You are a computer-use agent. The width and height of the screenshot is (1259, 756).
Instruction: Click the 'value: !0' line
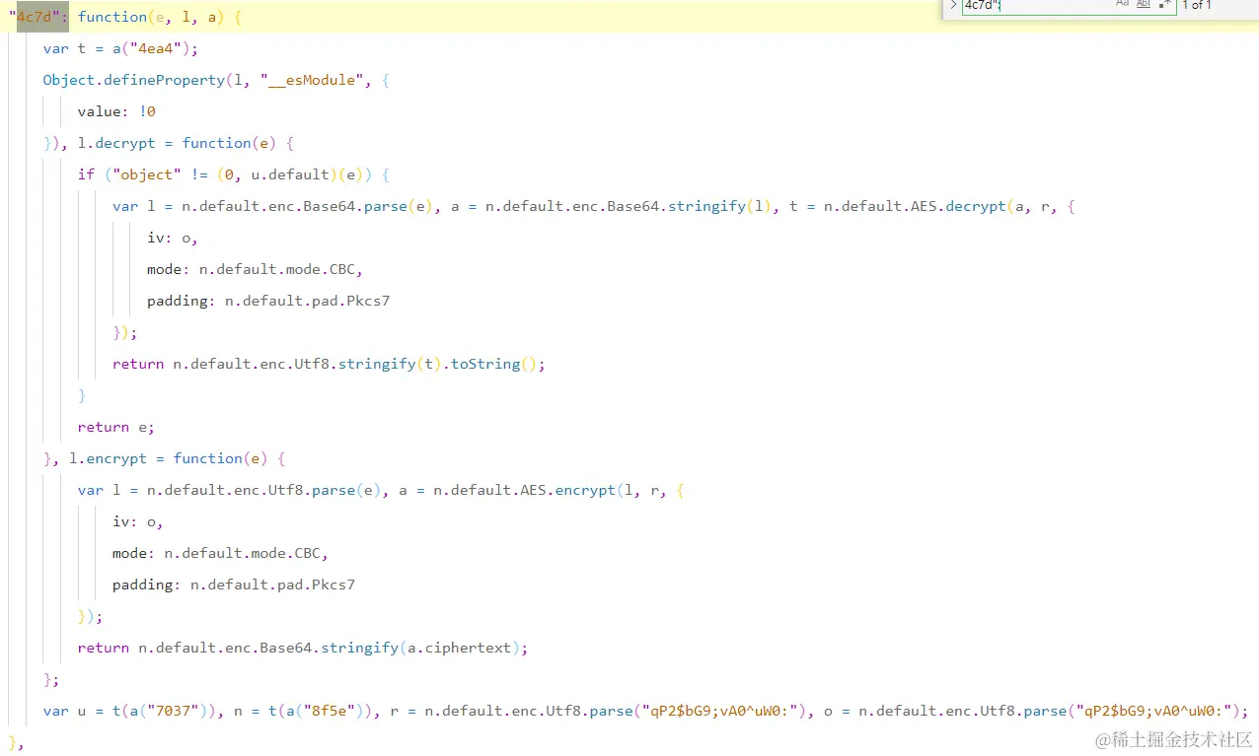tap(116, 111)
